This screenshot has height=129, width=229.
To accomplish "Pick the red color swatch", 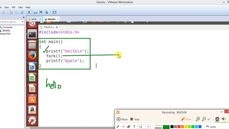I will (179, 126).
